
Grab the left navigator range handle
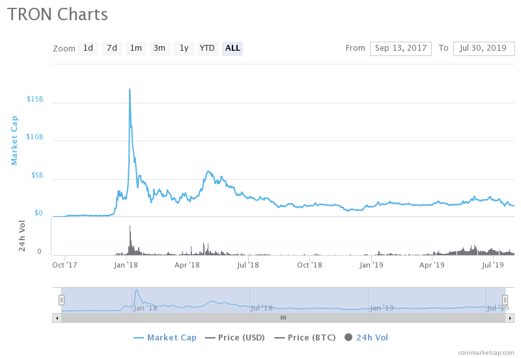[61, 300]
